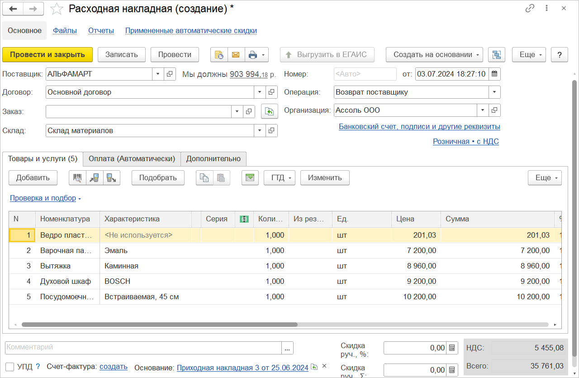Image resolution: width=579 pixels, height=378 pixels.
Task: Click the email envelope icon in toolbar
Action: click(x=236, y=55)
